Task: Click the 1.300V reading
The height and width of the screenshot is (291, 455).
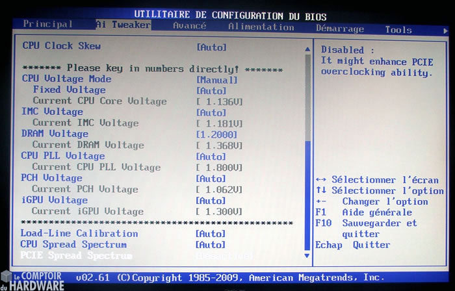Action: [x=219, y=212]
